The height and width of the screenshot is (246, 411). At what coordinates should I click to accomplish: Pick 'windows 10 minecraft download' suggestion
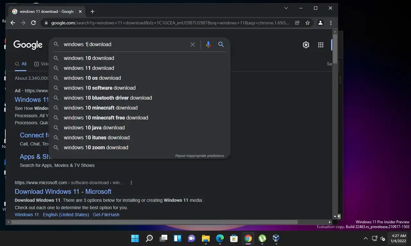139,108
